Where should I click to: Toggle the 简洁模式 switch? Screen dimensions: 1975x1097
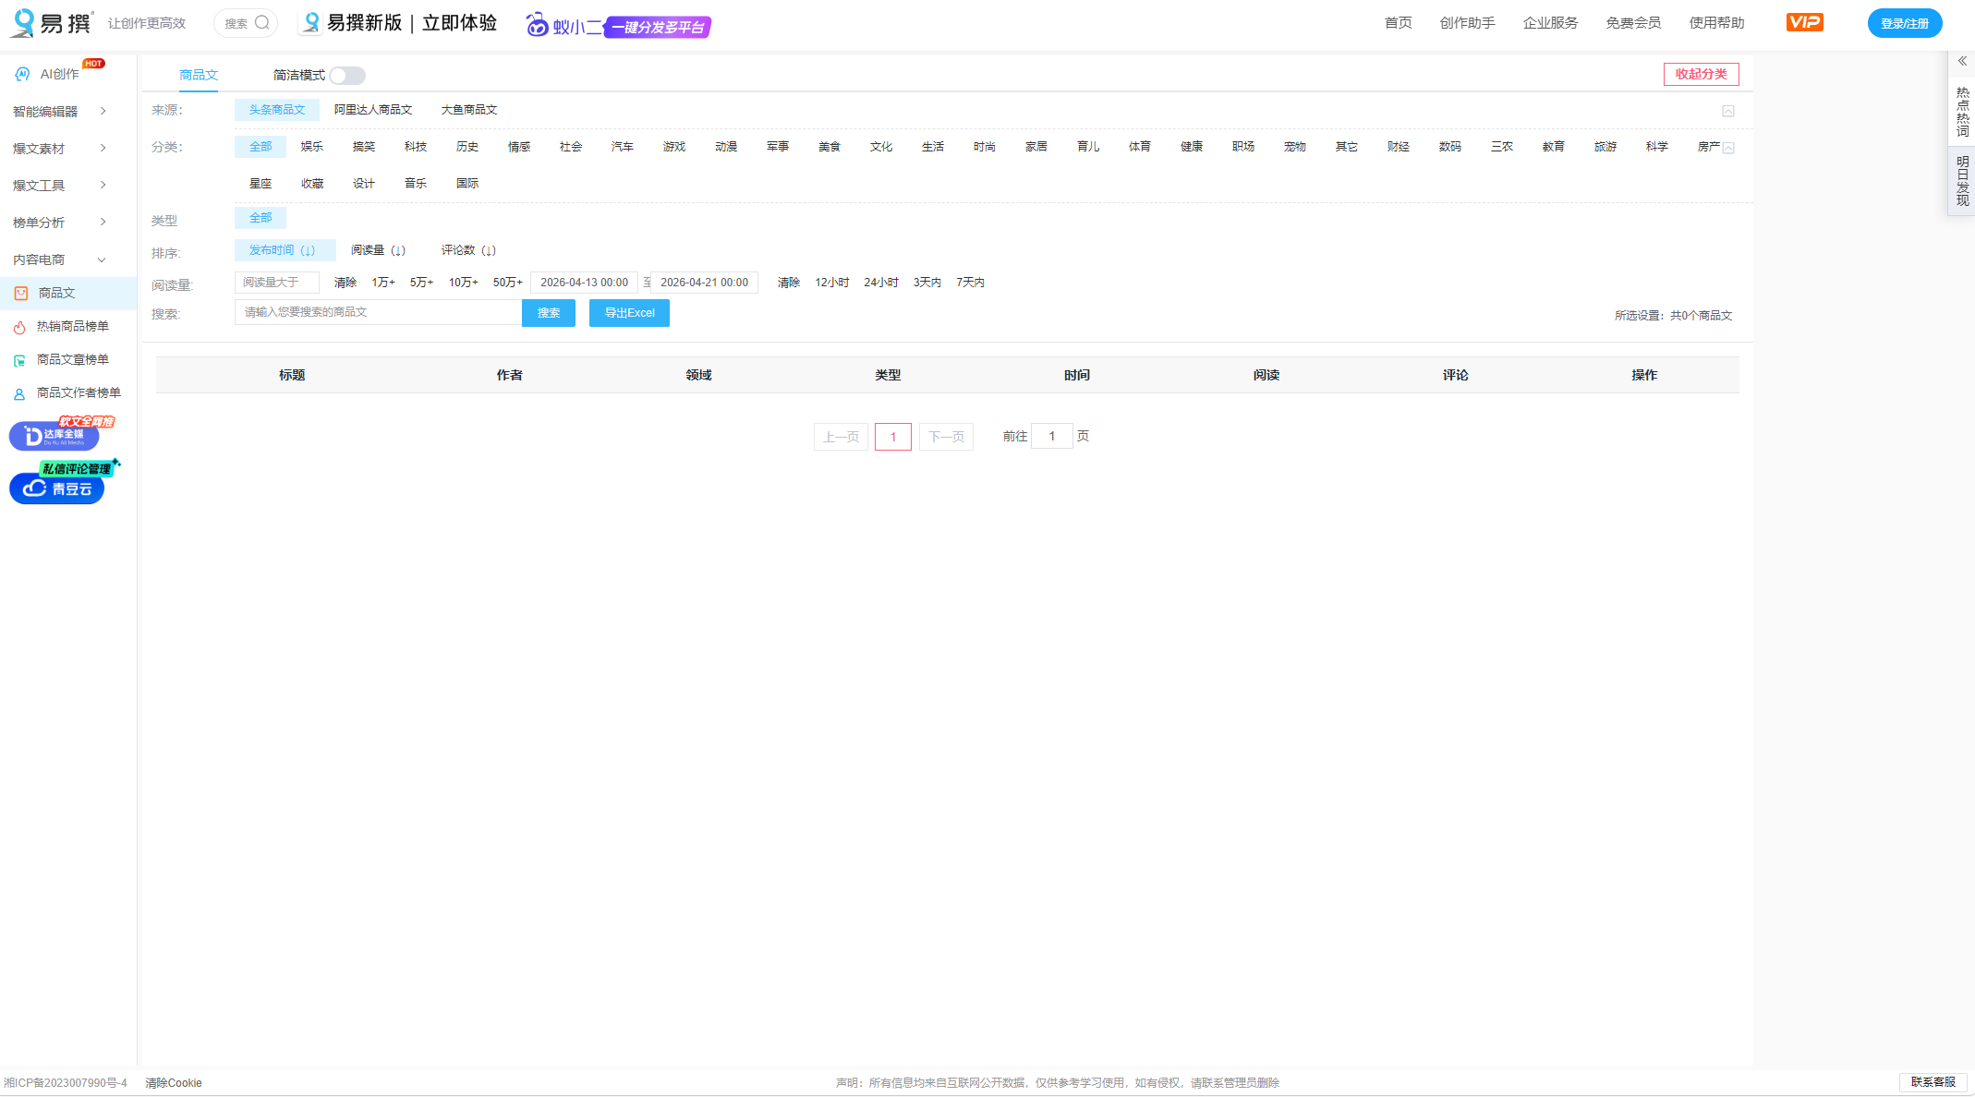click(347, 76)
